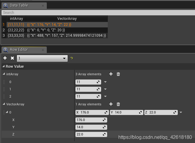195x143 pixels.
Task: Click Data Table tab icon
Action: tap(6, 6)
